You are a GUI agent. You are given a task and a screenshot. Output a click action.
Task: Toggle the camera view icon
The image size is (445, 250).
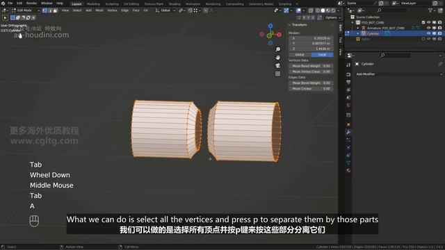[x=278, y=66]
